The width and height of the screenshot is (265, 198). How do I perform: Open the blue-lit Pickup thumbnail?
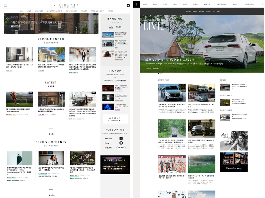coord(108,107)
